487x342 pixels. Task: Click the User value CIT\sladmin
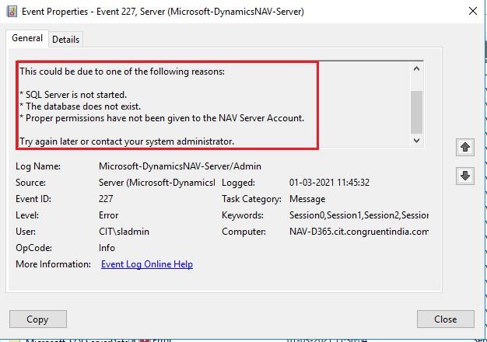point(124,232)
